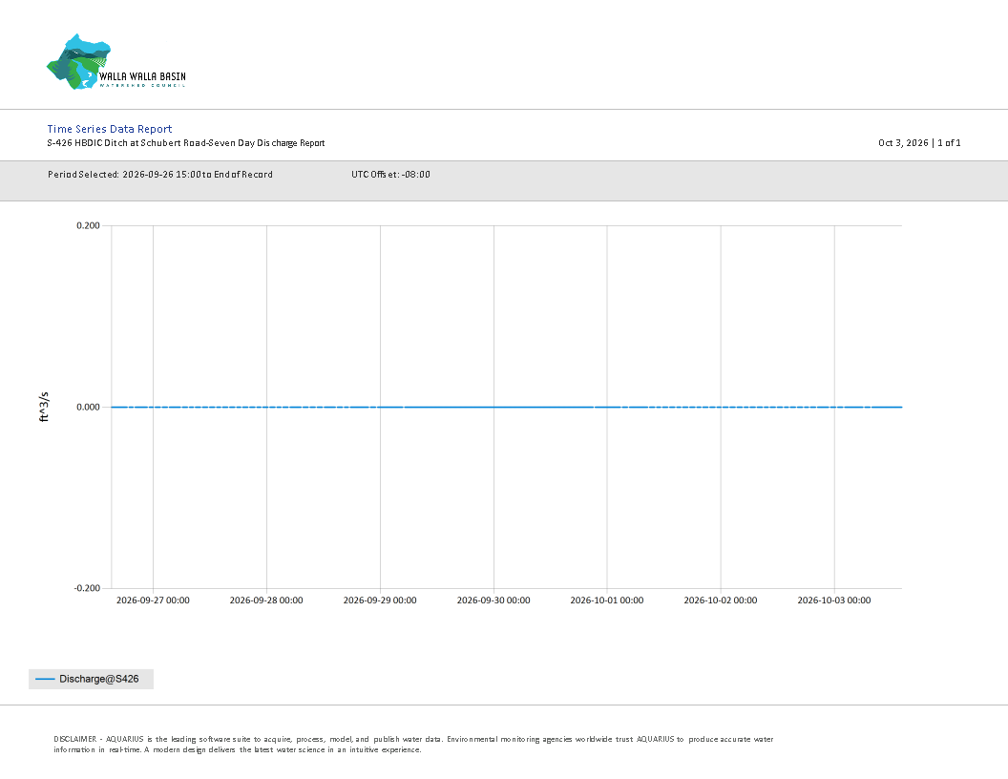Click the 2026-09-29 00:00 axis tick label
The image size is (1008, 779).
click(380, 600)
